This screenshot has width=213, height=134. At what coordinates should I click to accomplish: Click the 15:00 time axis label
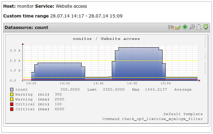[x=166, y=83]
